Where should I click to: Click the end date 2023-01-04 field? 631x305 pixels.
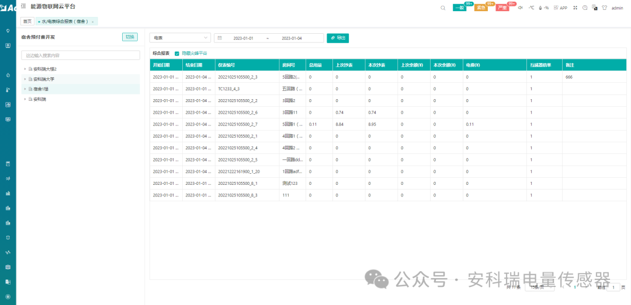click(292, 38)
